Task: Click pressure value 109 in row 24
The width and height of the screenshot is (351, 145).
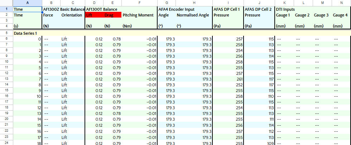Action: pos(259,143)
